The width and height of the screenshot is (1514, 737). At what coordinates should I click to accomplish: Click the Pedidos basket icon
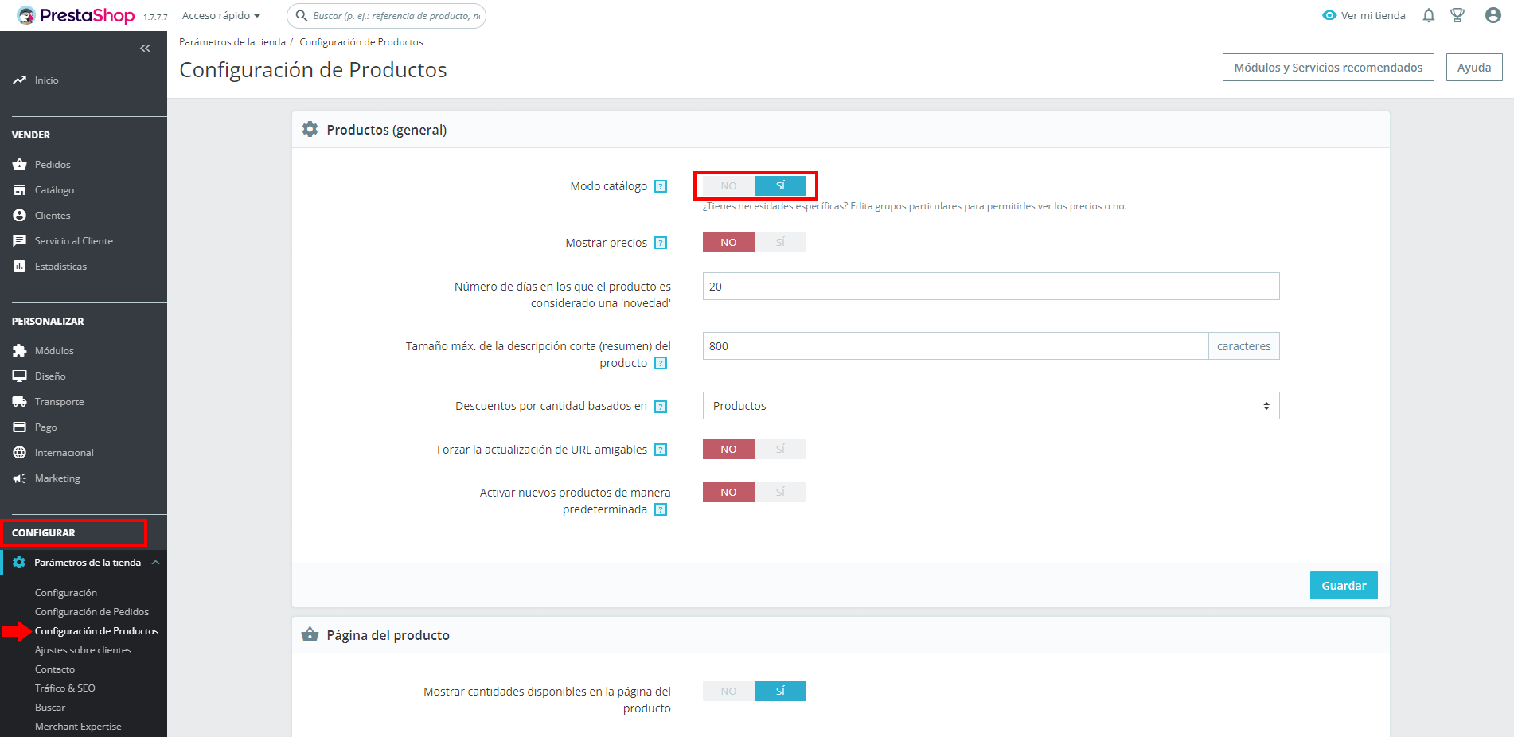coord(19,165)
